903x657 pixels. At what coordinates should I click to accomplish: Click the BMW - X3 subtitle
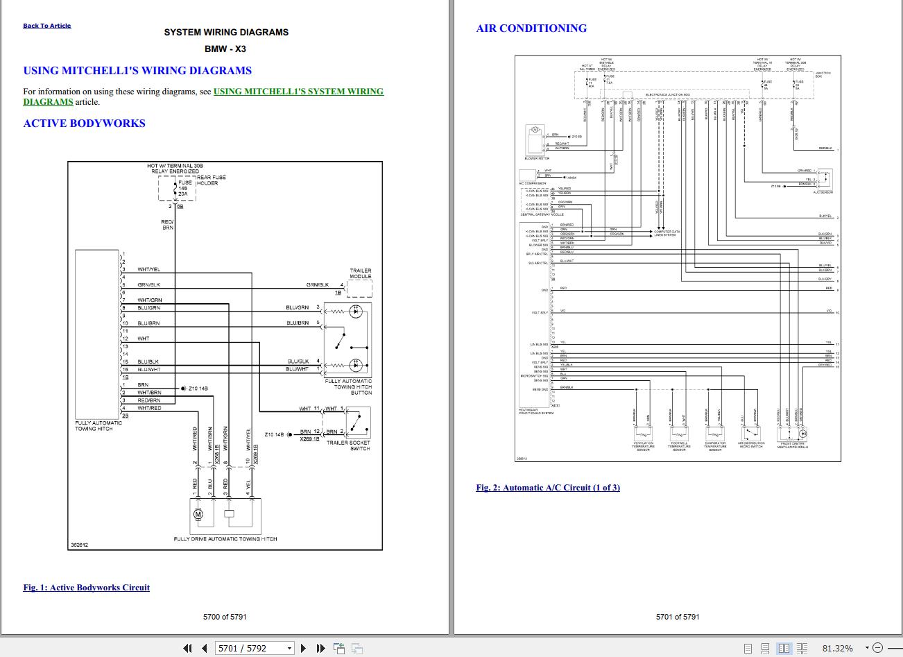coord(225,49)
